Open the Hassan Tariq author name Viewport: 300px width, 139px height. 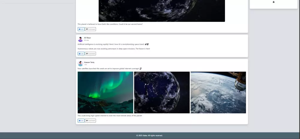pos(89,62)
